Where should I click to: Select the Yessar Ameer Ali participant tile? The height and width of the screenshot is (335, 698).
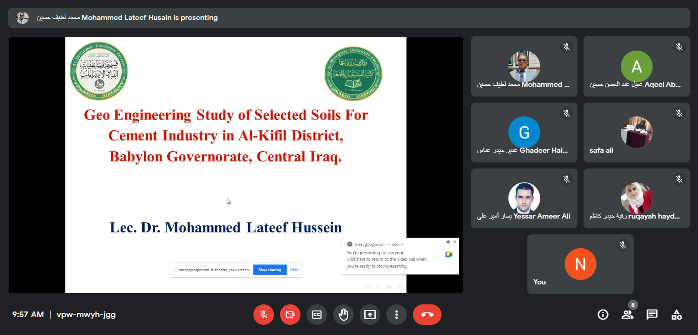(x=524, y=199)
